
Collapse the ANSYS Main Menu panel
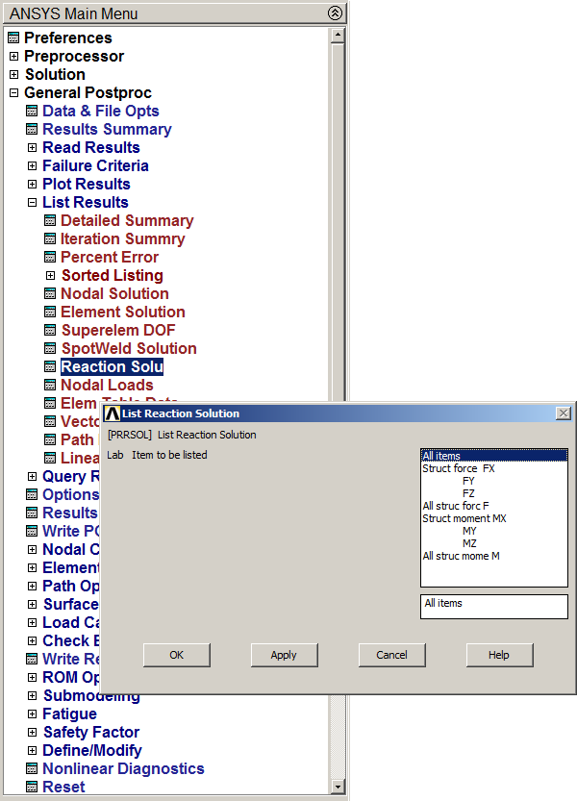pyautogui.click(x=334, y=13)
